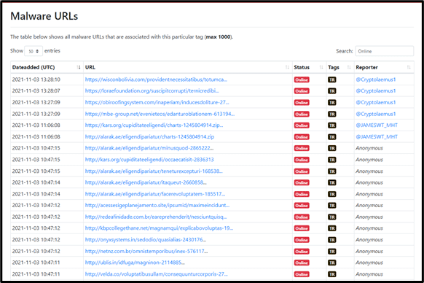Click the Malware URLs heading
Viewport: 424px width, 283px height.
[44, 16]
